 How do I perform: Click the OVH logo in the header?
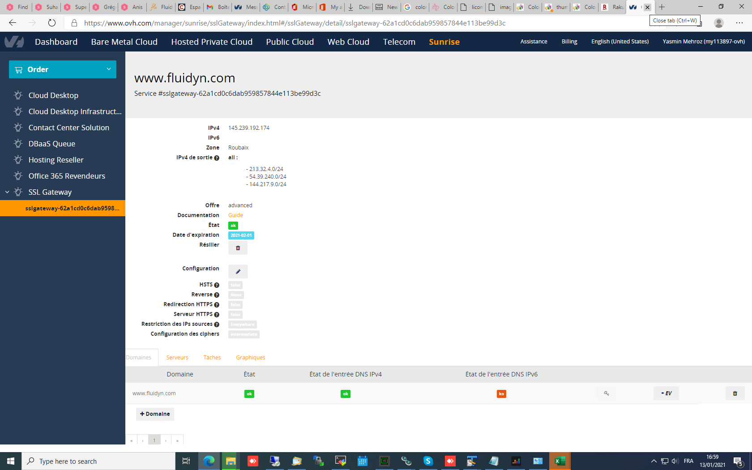(x=14, y=42)
